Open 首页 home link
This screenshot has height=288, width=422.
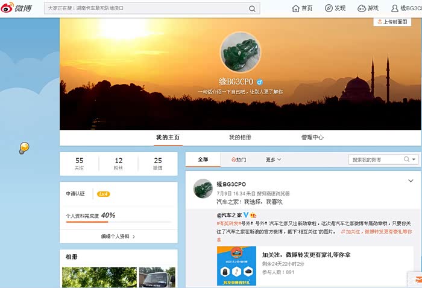point(302,8)
